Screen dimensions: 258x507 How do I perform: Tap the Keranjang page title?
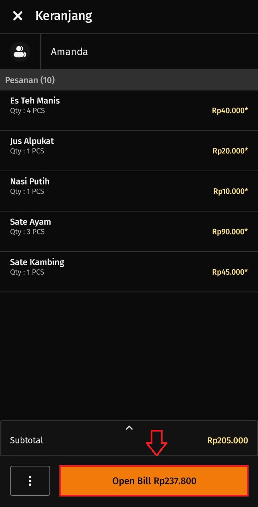pyautogui.click(x=64, y=16)
